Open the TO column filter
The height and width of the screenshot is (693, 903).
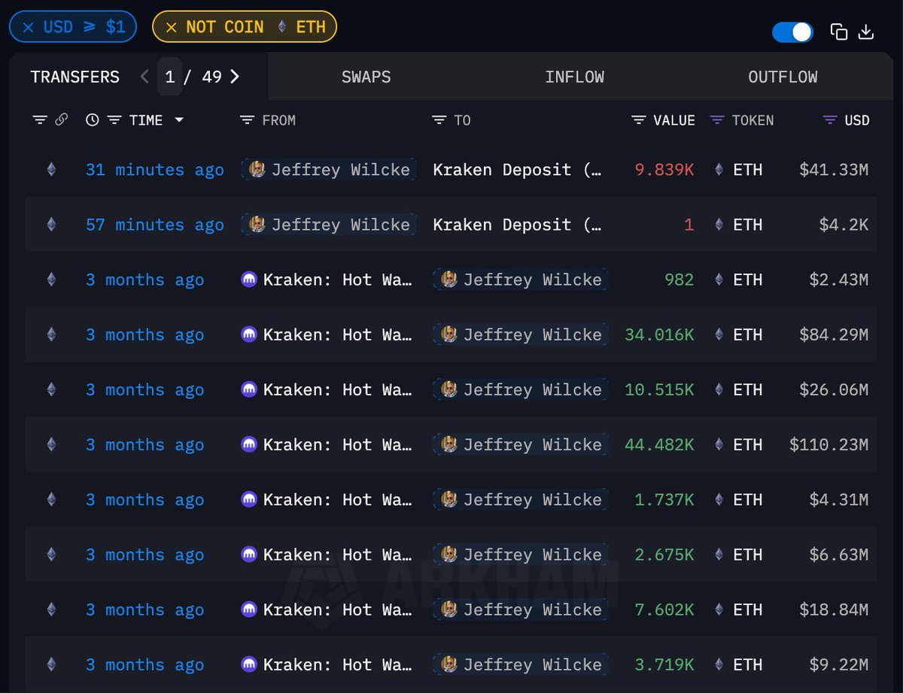pyautogui.click(x=439, y=120)
